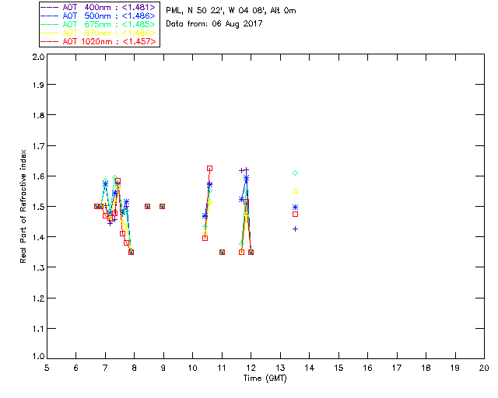This screenshot has width=498, height=398.
Task: Click the 1.8 y-axis tick label
Action: tap(38, 115)
